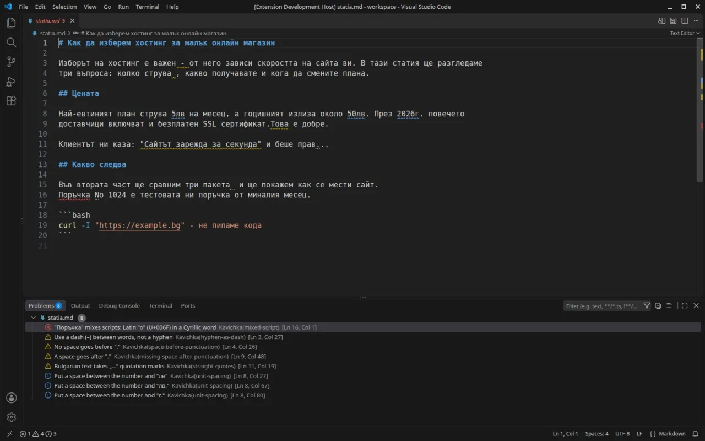Select the mixed-script error for "Поръчка"
Image resolution: width=705 pixels, height=441 pixels.
pyautogui.click(x=364, y=327)
